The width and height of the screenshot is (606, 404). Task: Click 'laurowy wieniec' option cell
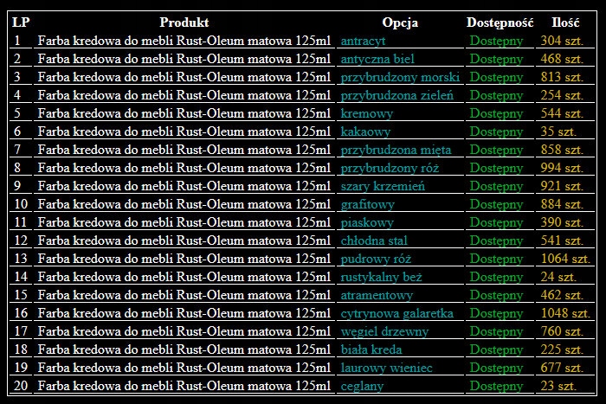tap(386, 368)
